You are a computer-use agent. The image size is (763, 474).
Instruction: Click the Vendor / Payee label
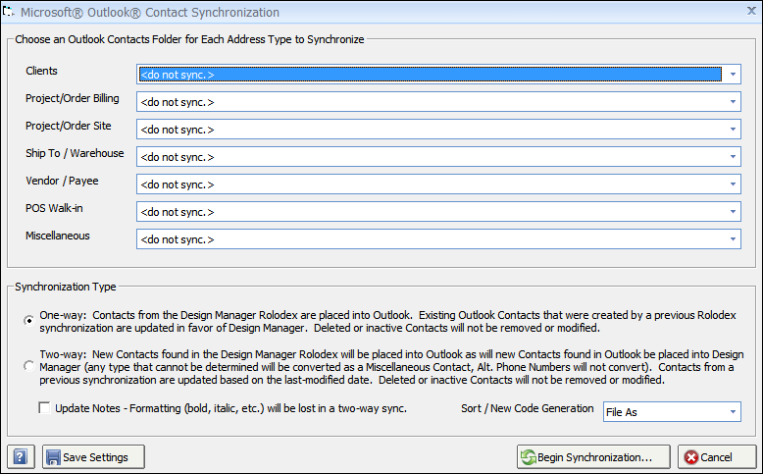pos(62,181)
